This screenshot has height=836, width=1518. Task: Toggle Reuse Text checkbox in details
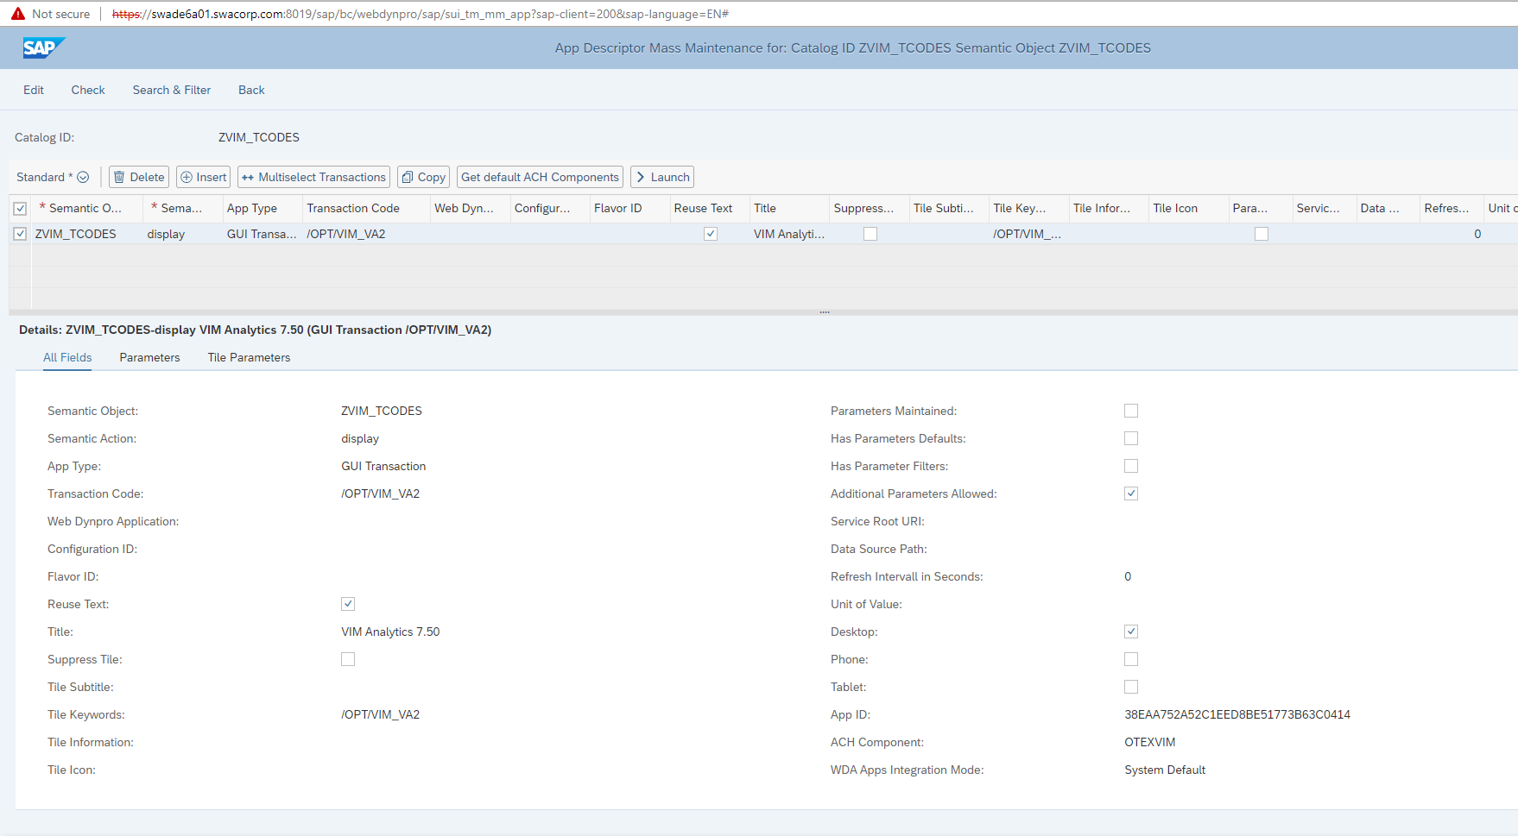348,604
